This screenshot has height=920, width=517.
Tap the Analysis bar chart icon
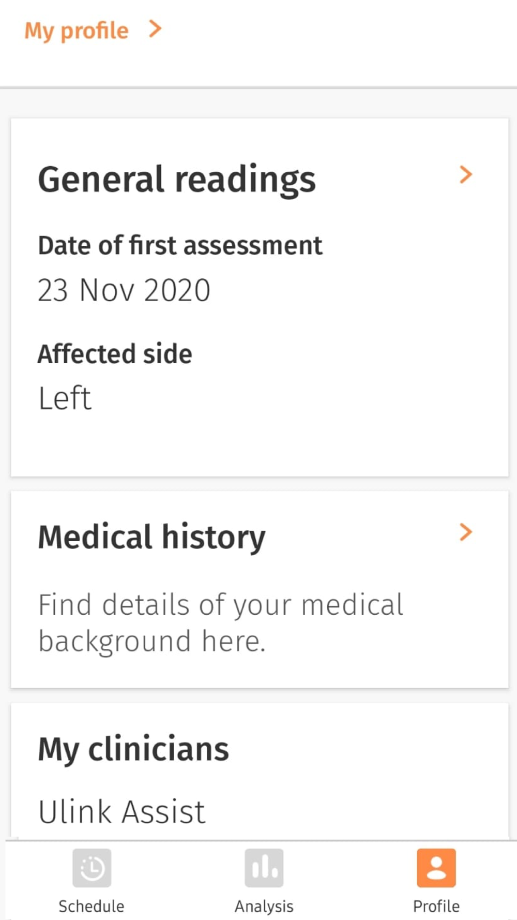click(264, 868)
